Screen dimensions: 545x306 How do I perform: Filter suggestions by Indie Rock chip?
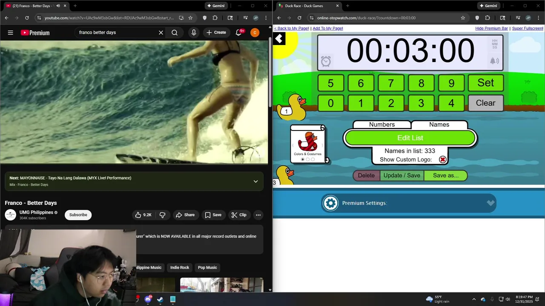tap(180, 268)
